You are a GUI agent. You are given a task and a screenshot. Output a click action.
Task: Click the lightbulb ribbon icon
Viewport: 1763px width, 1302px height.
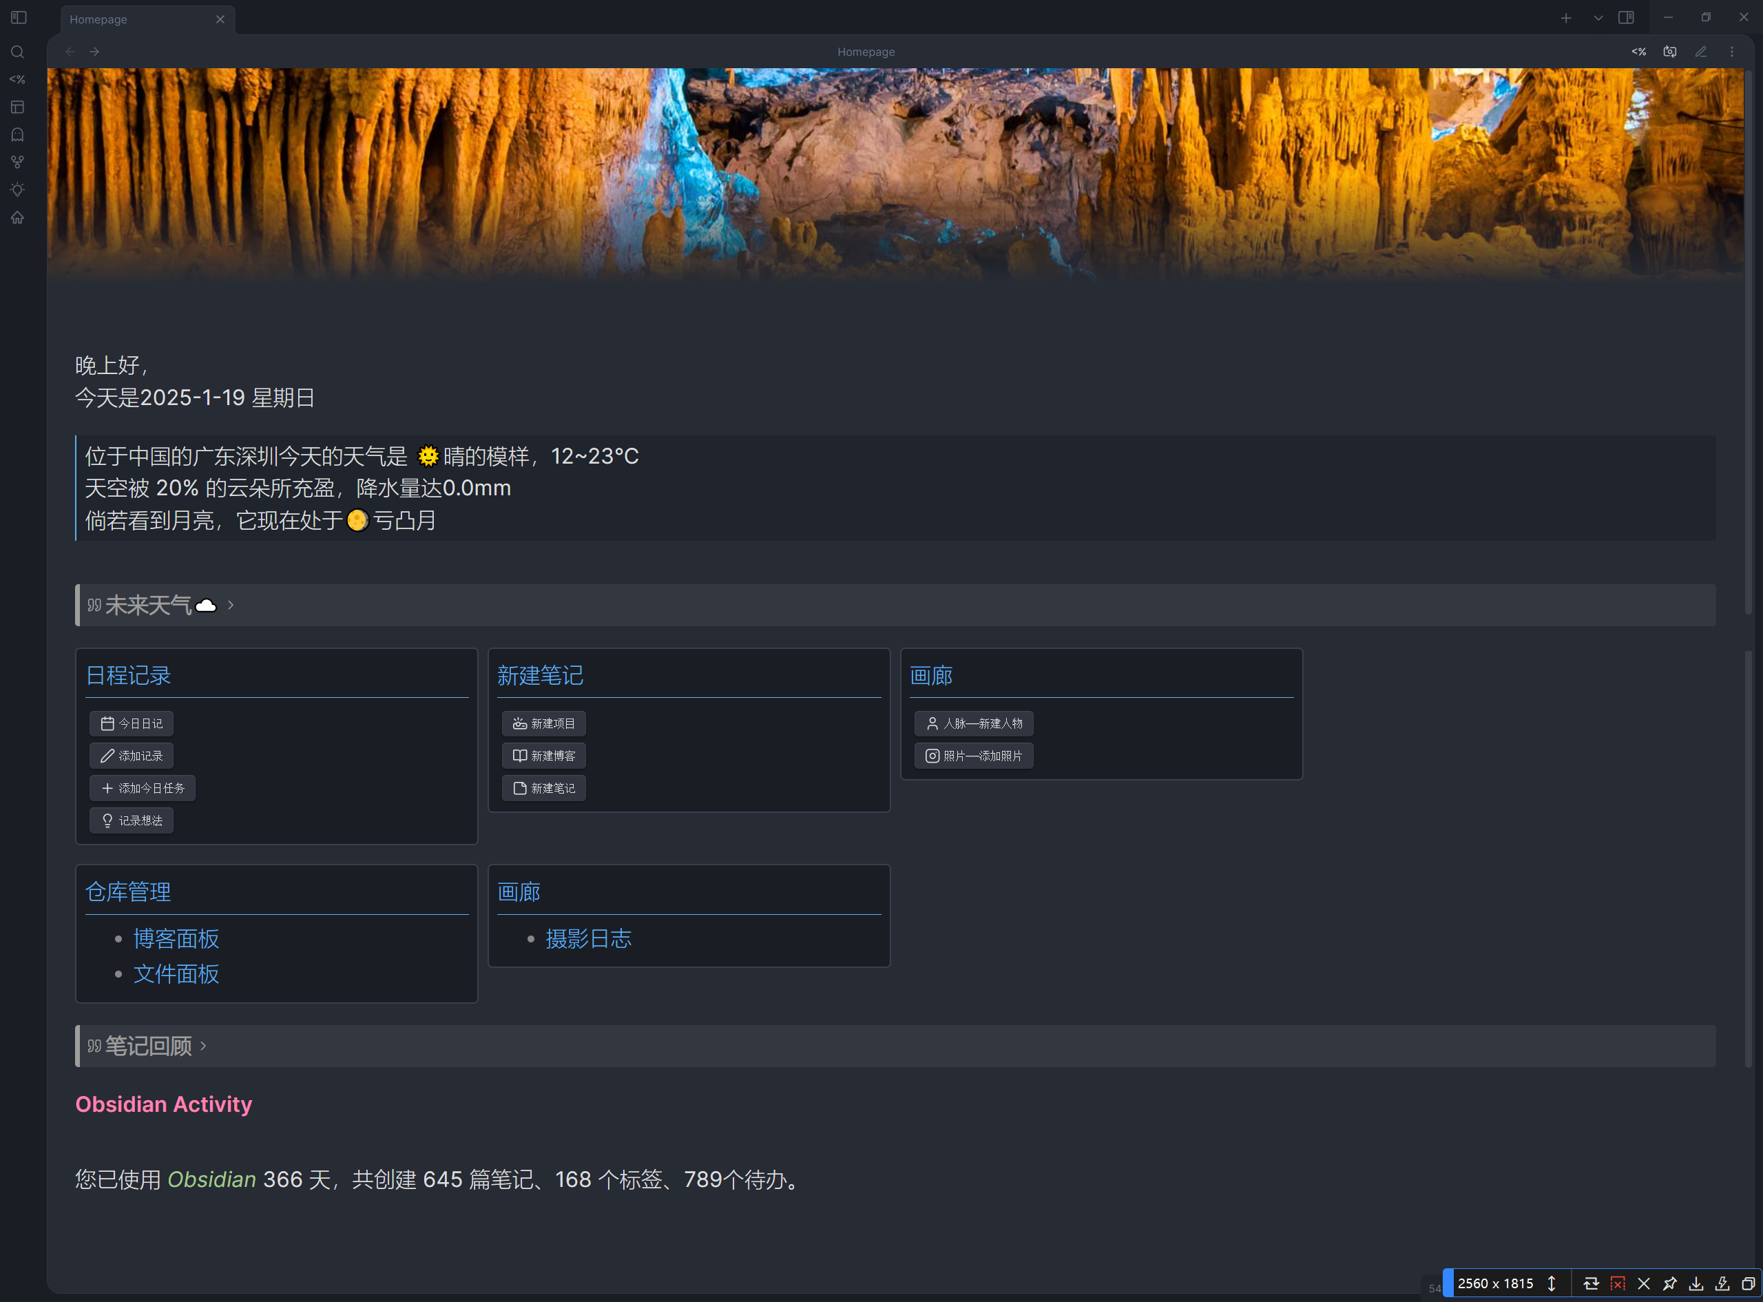click(17, 190)
